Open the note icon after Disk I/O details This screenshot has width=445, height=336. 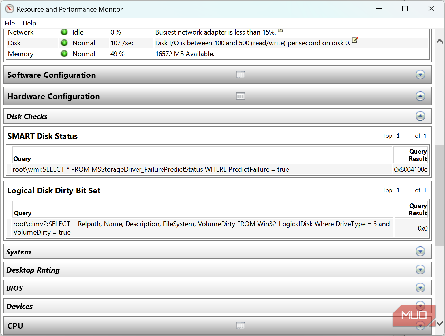point(355,40)
